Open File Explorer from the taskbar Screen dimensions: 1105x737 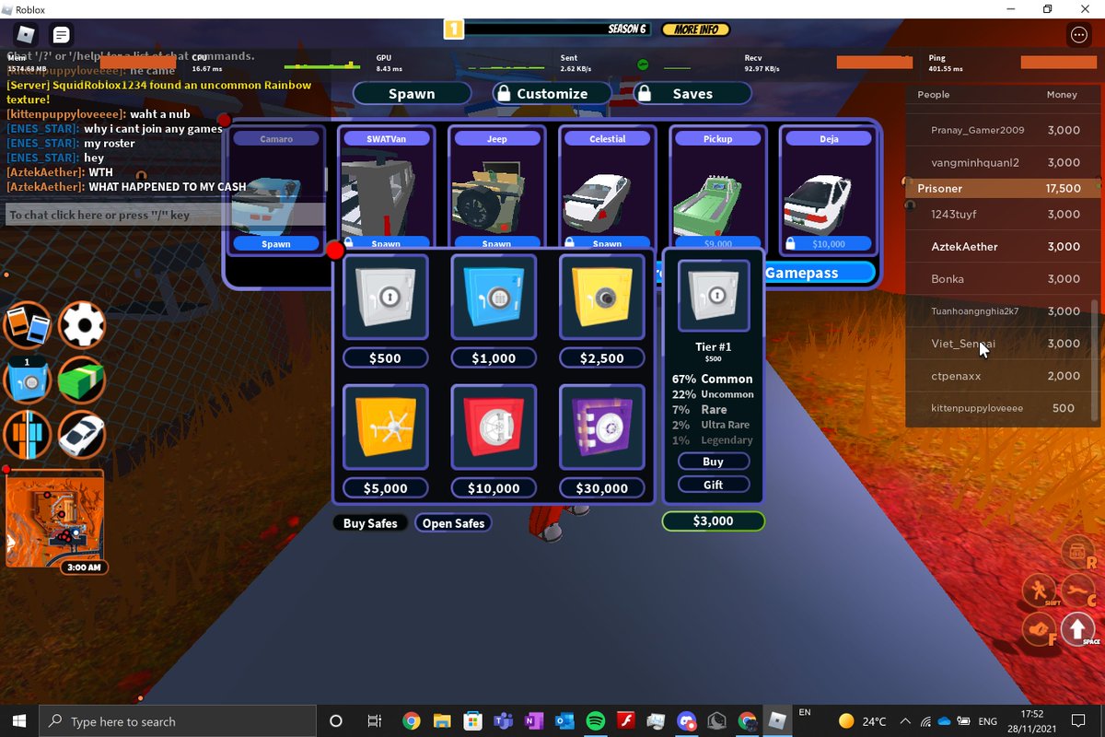(x=441, y=721)
